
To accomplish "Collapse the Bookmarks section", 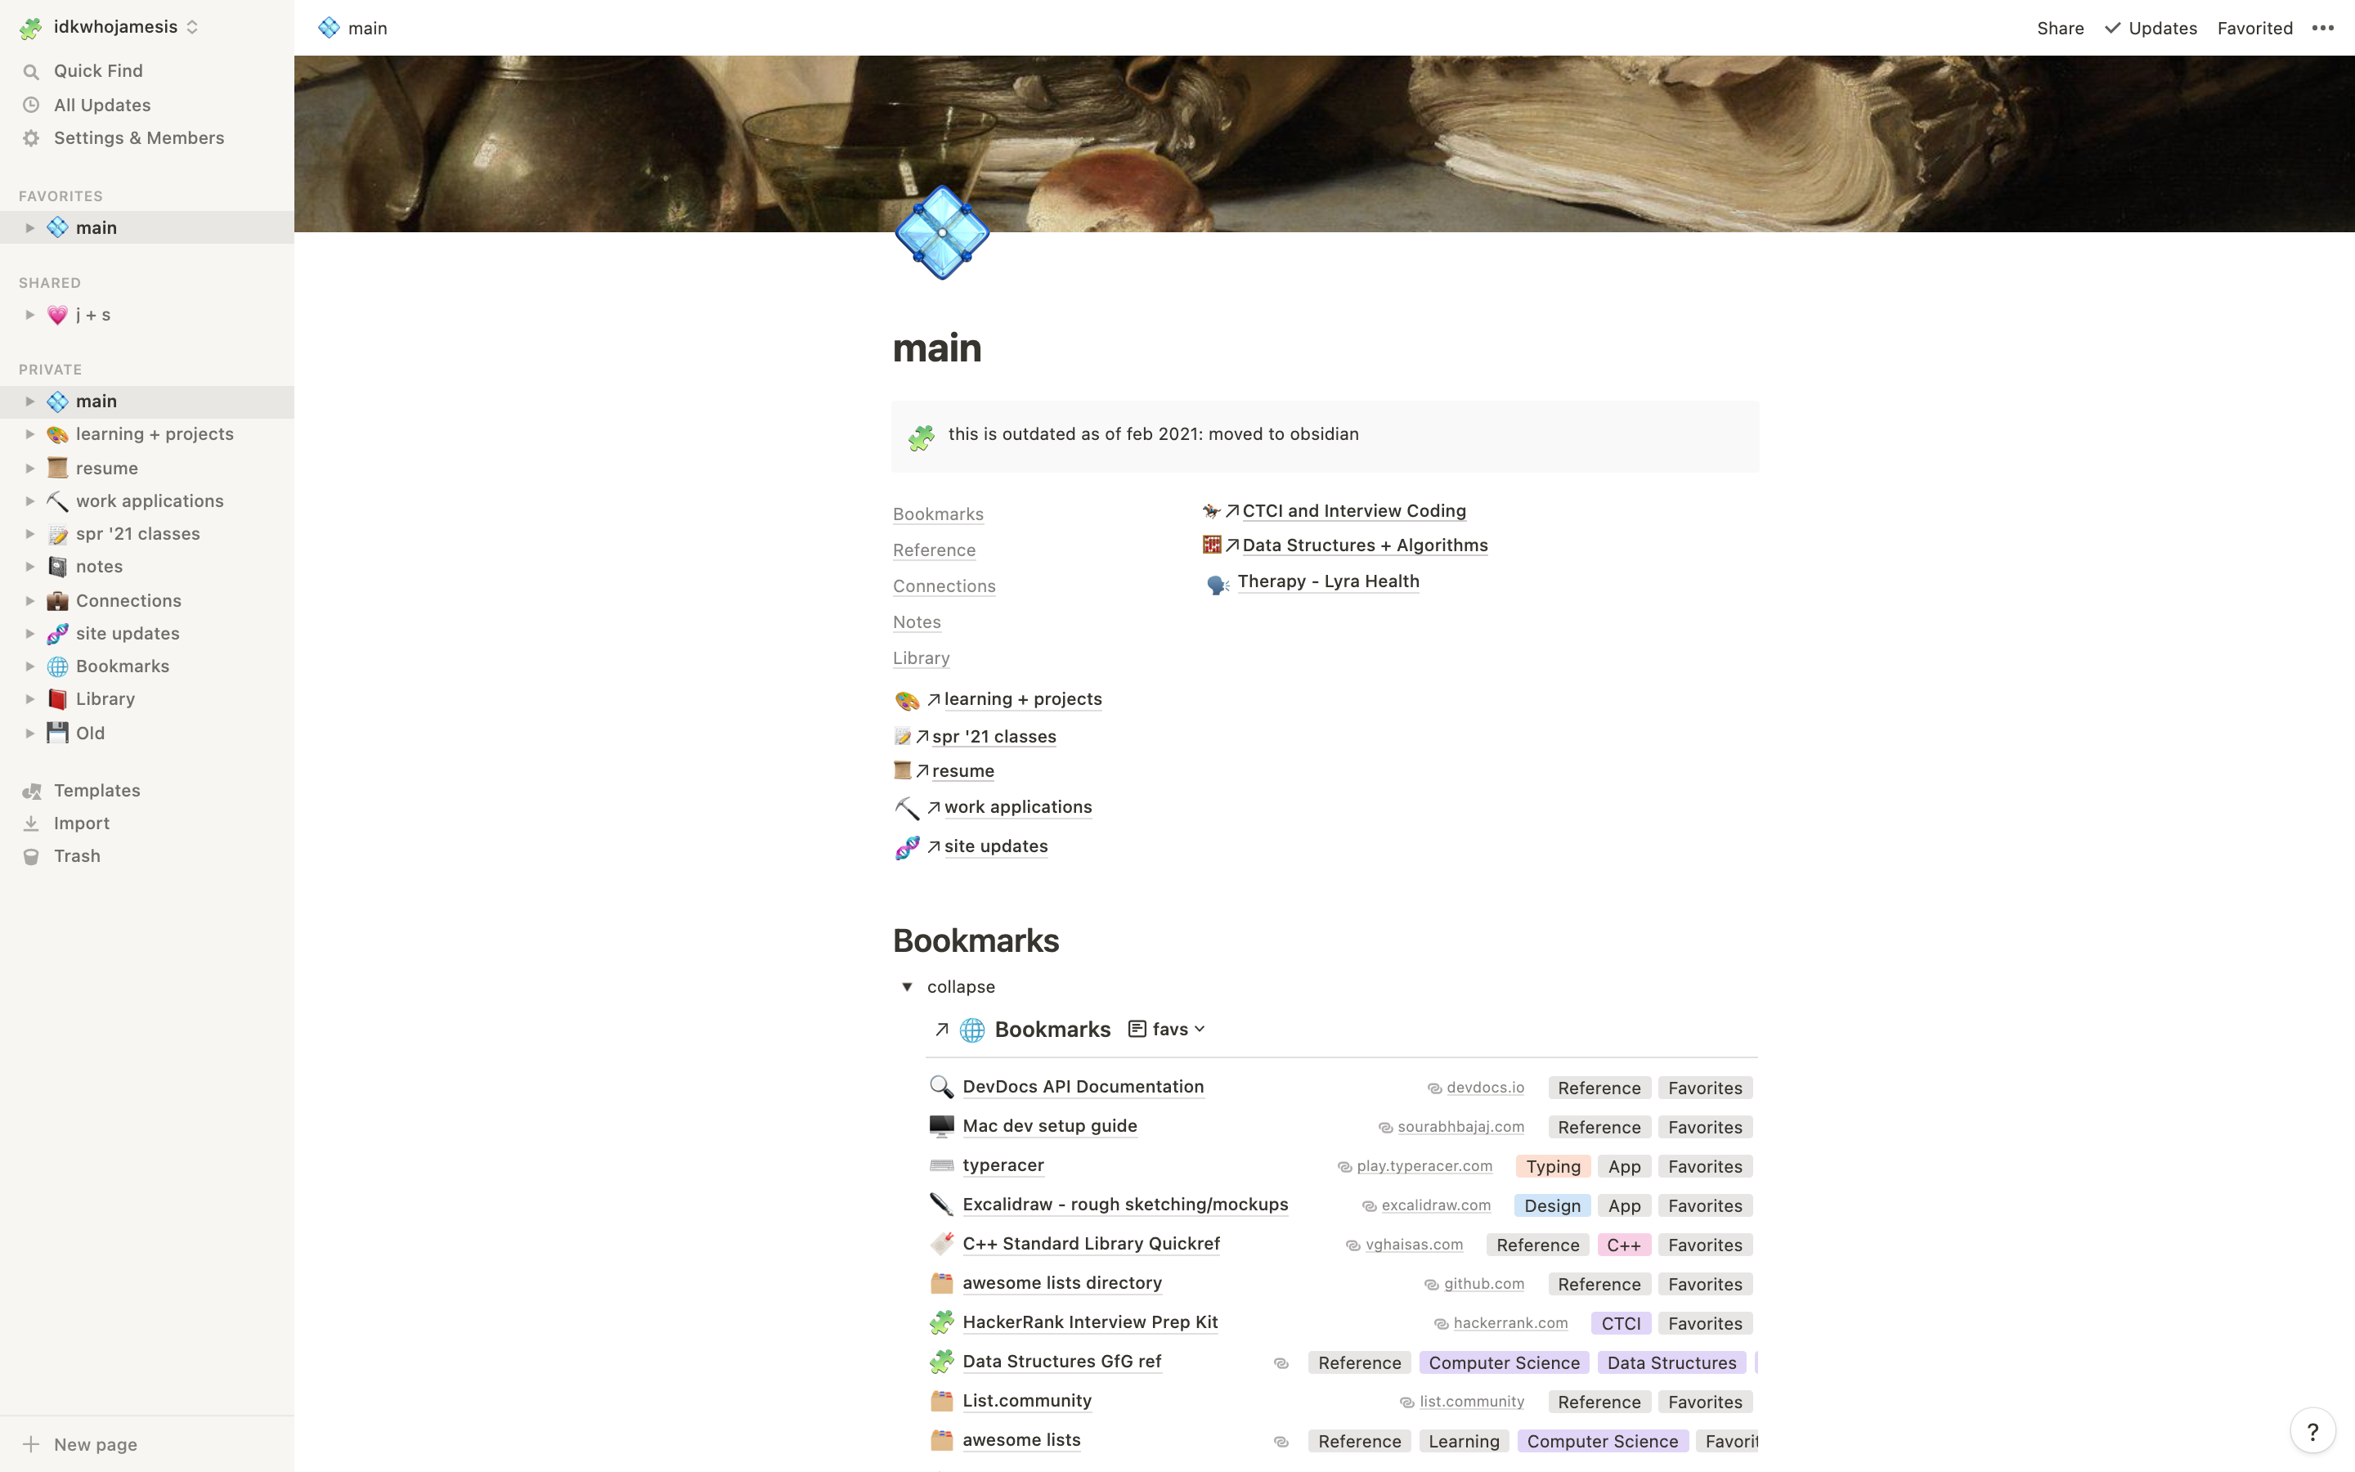I will point(907,987).
